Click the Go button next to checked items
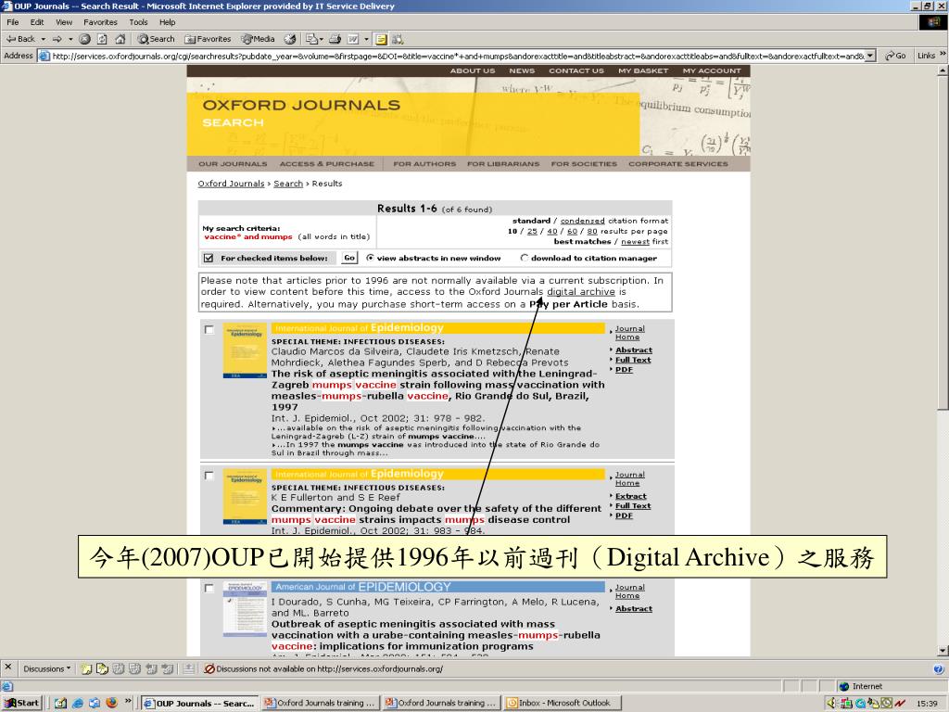949x712 pixels. [x=349, y=258]
